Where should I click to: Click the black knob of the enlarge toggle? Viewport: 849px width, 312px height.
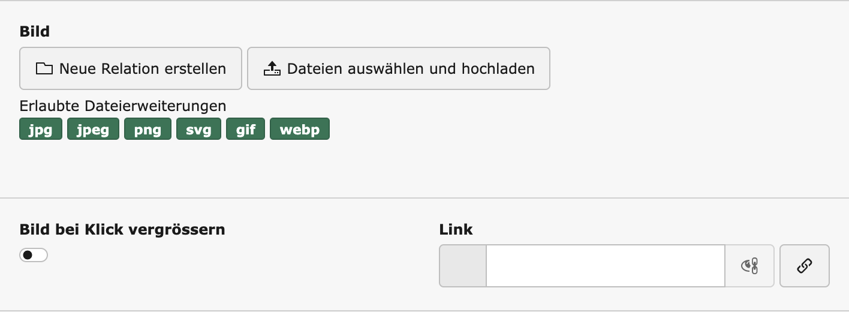28,255
